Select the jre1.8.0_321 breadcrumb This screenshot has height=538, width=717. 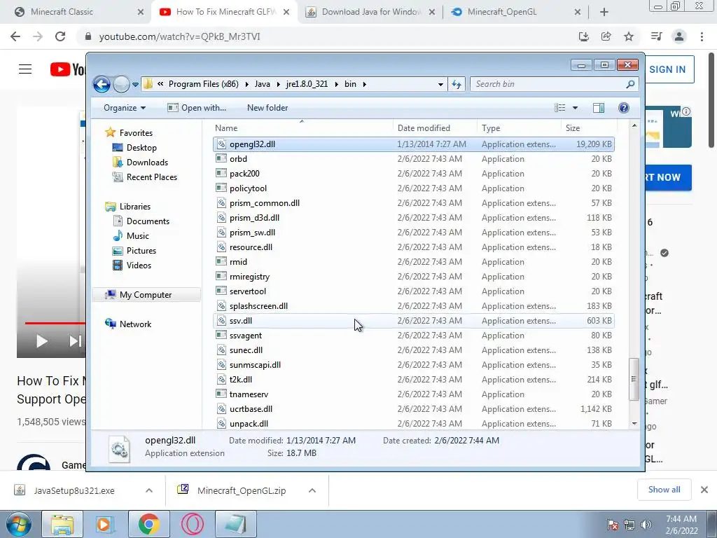[x=307, y=84]
